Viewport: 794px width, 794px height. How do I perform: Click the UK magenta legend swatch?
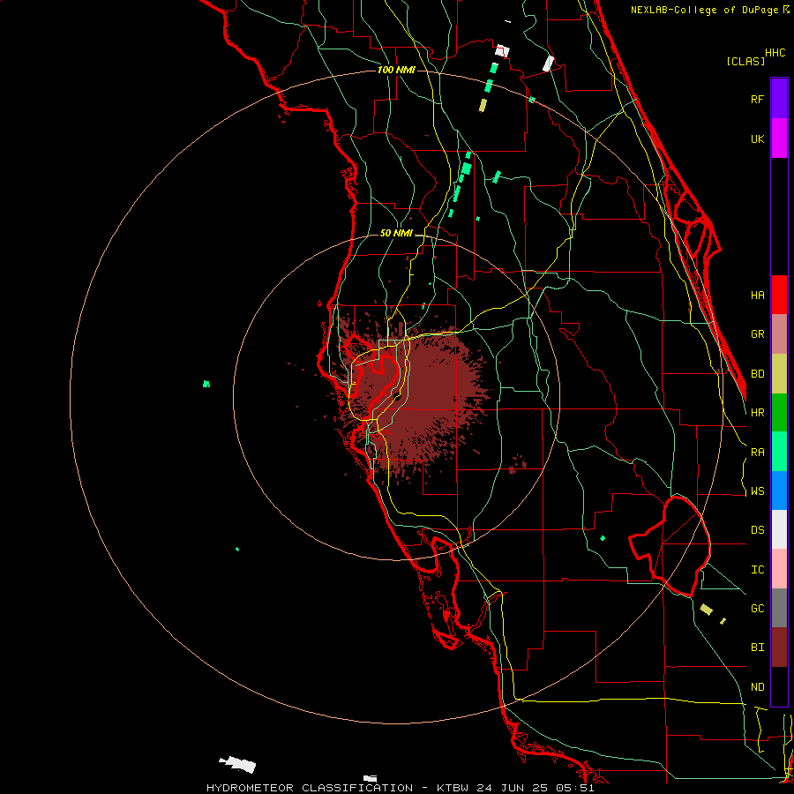[779, 139]
